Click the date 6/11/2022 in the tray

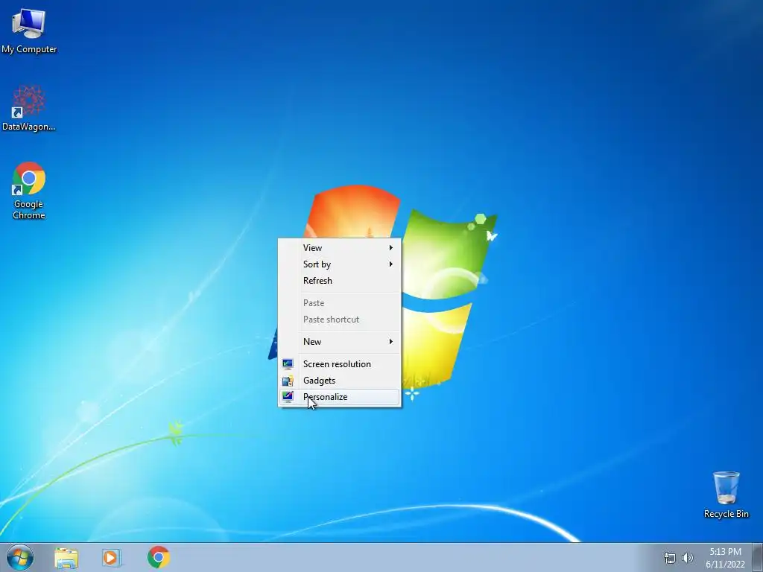pyautogui.click(x=725, y=565)
